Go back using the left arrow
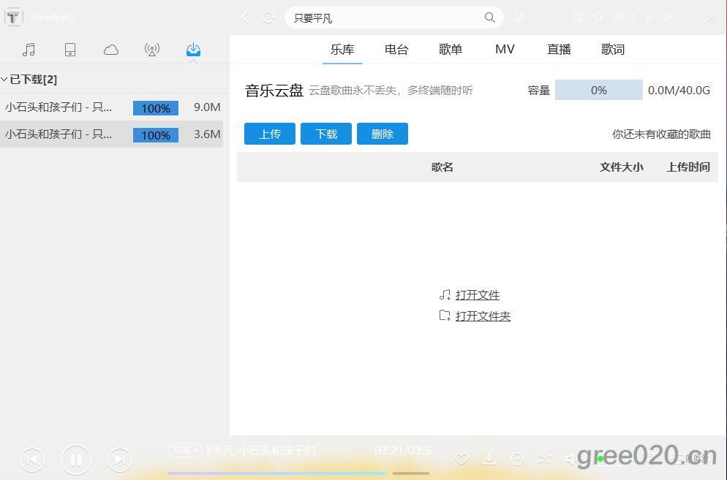727x480 pixels. point(246,18)
